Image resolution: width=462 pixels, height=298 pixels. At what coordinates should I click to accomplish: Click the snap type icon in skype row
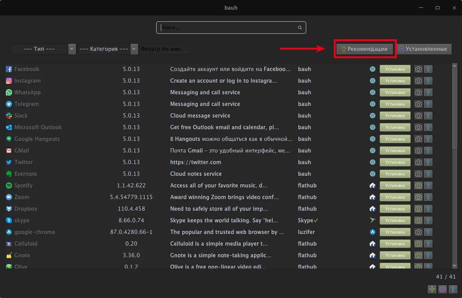tap(372, 220)
